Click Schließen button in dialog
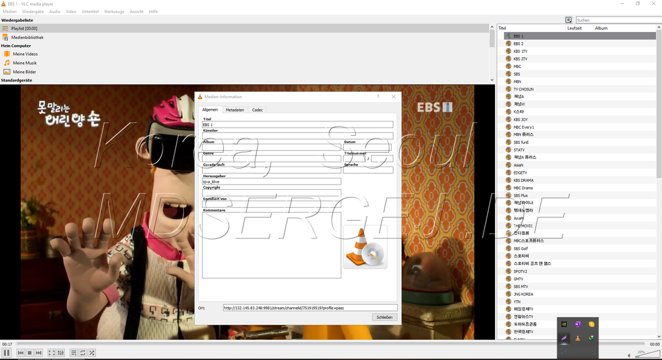The width and height of the screenshot is (662, 360). pyautogui.click(x=384, y=317)
